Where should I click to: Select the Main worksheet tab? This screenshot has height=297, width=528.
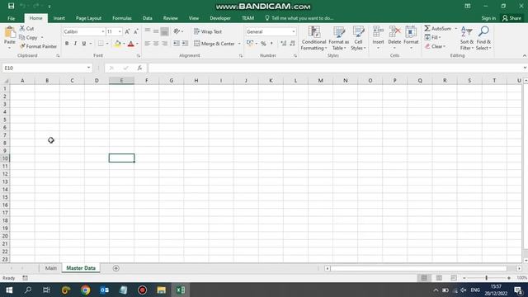point(51,268)
